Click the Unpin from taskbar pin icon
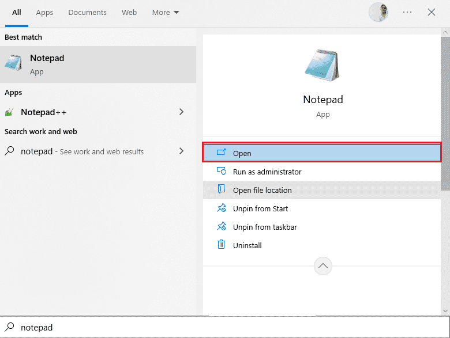450x338 pixels. [222, 226]
